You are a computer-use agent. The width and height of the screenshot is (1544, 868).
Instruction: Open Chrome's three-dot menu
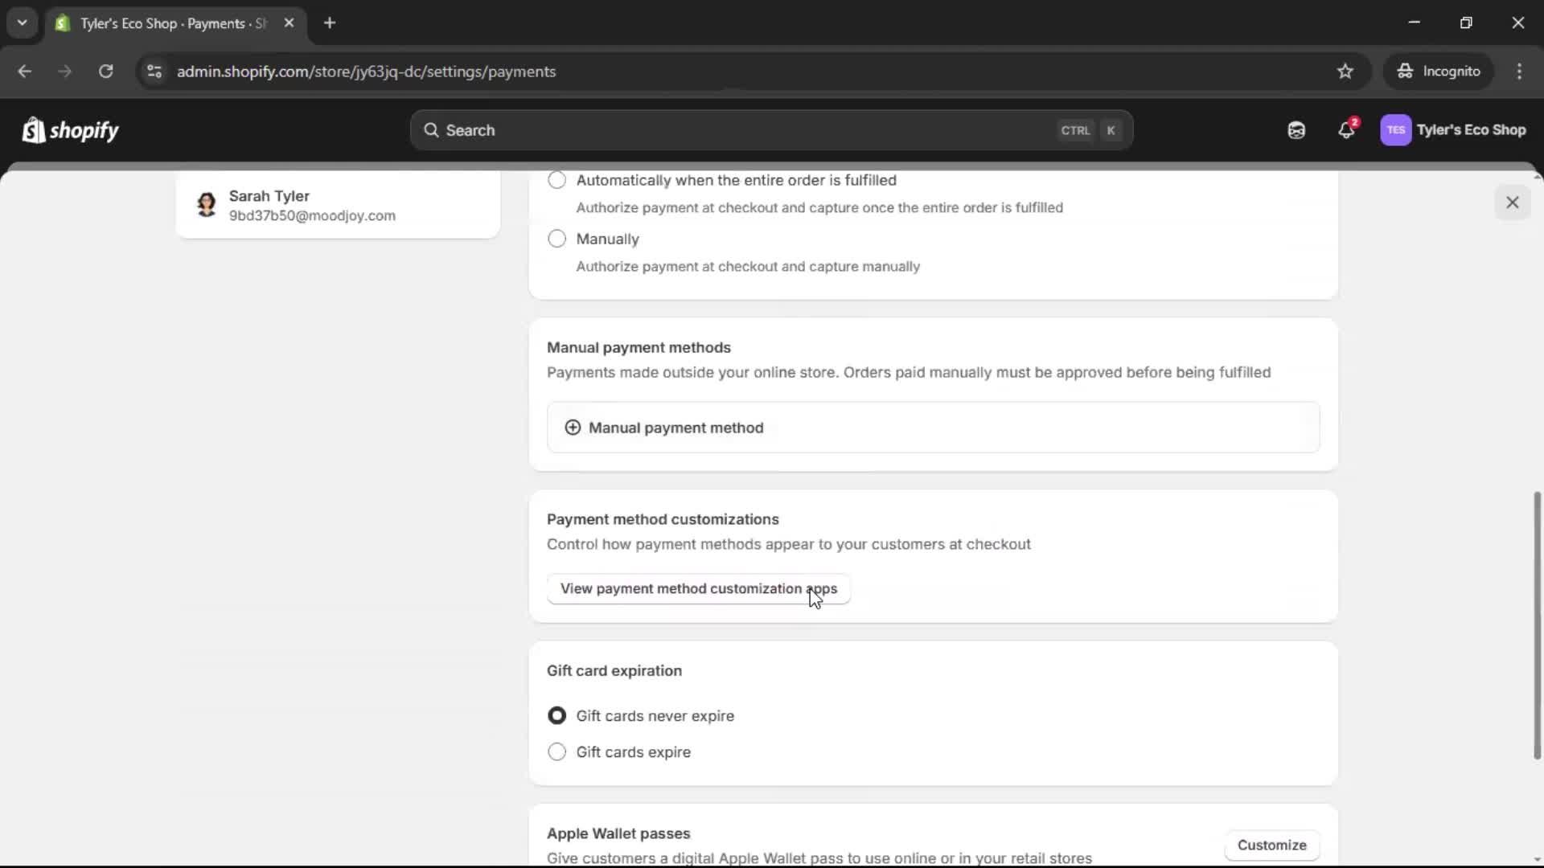pyautogui.click(x=1520, y=72)
